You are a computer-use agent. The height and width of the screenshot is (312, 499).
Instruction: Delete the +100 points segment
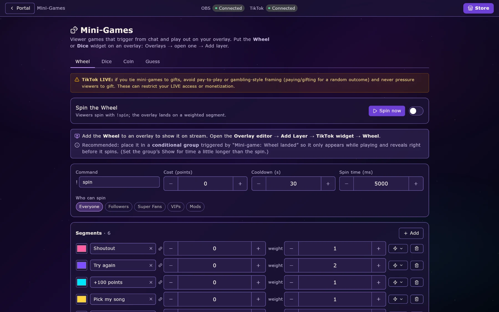[x=416, y=282]
